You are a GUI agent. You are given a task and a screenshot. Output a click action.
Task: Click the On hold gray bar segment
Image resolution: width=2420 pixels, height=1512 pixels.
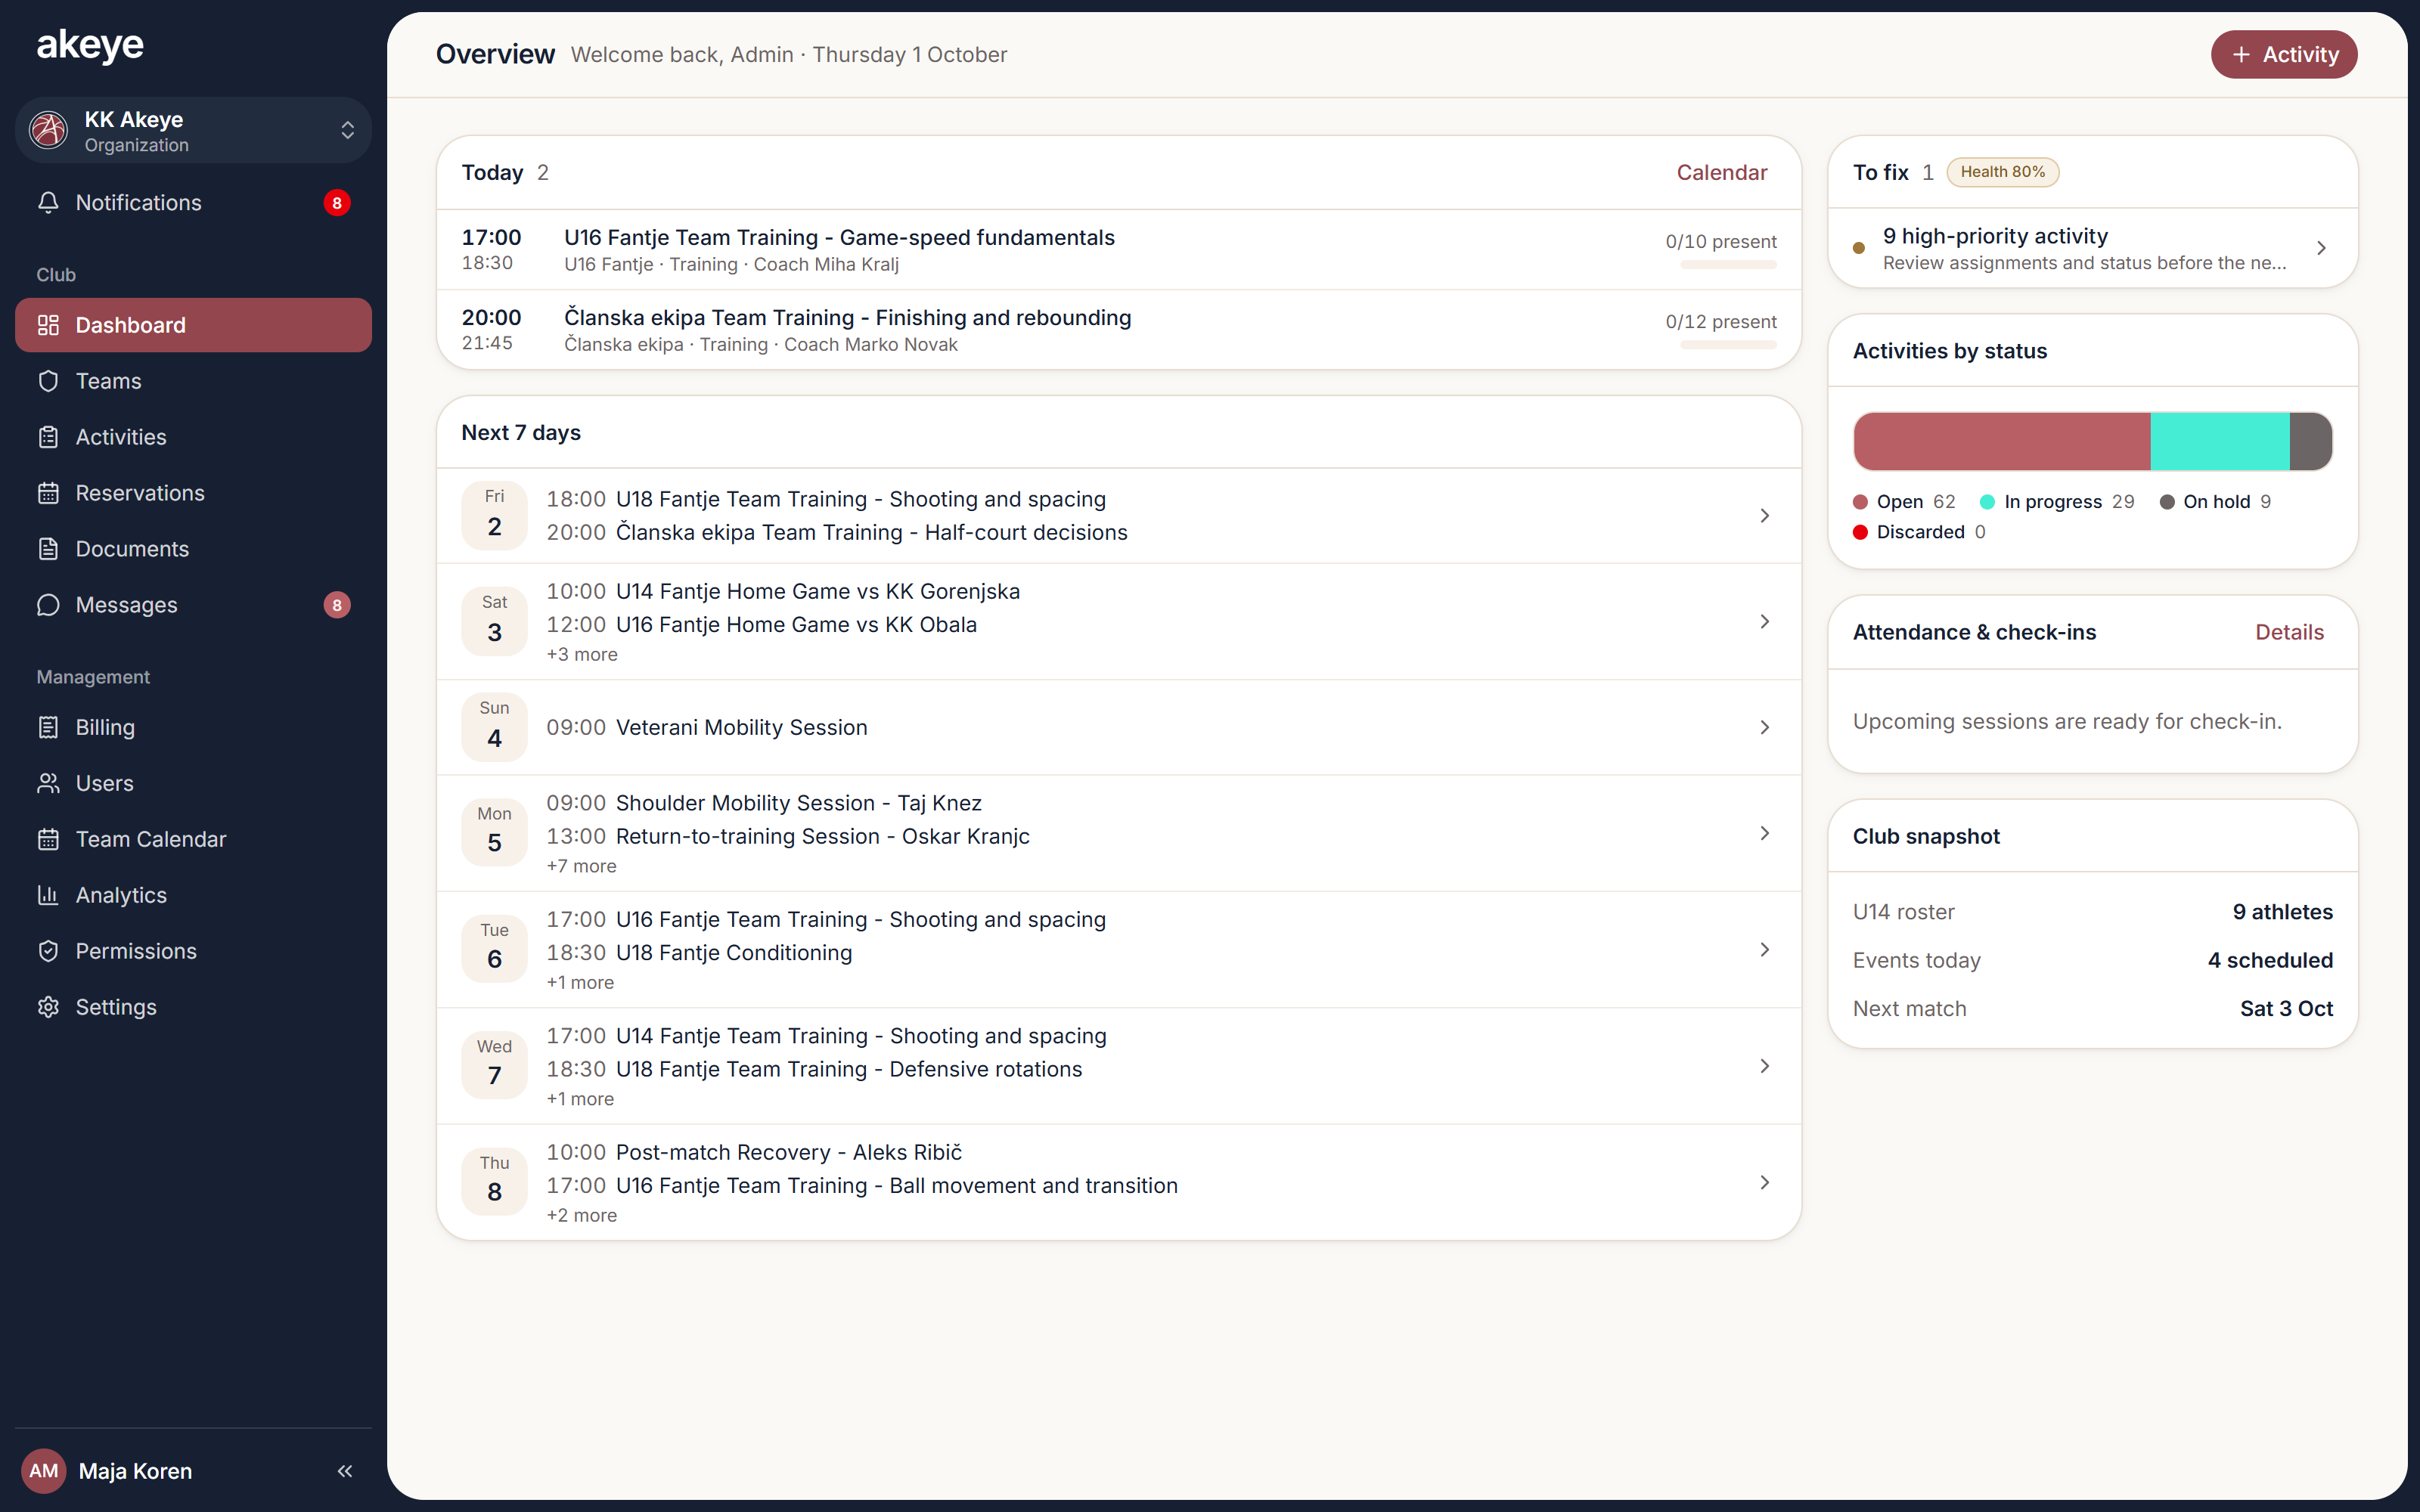tap(2311, 441)
